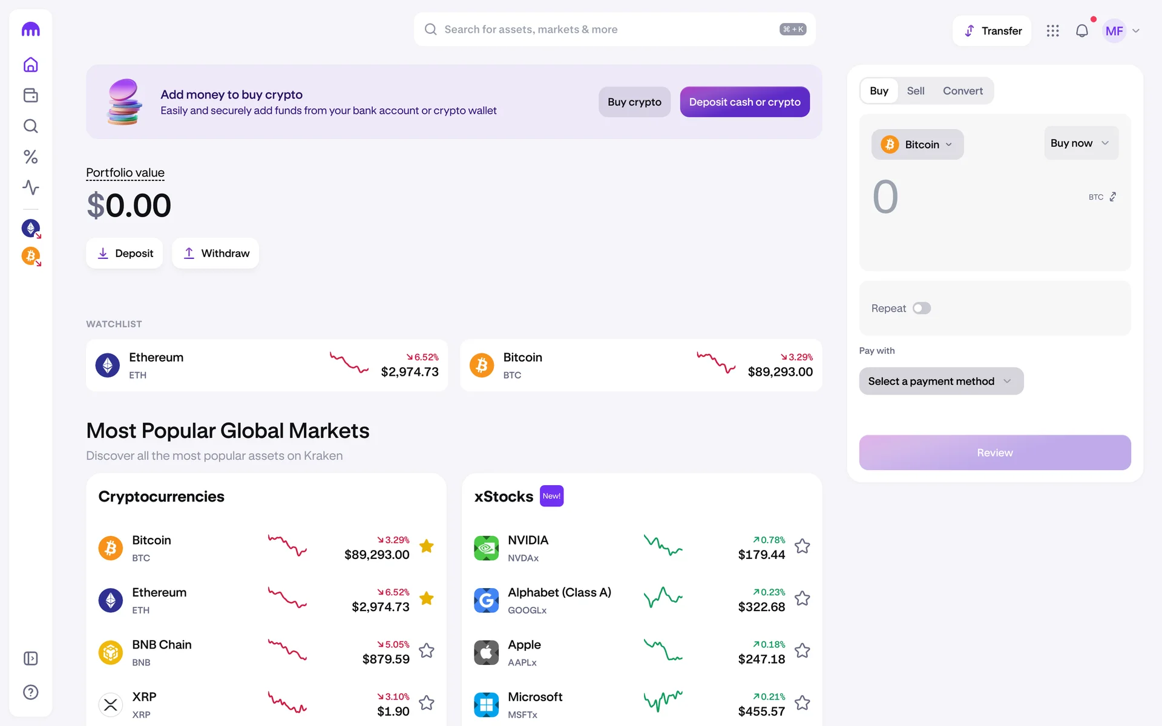This screenshot has width=1162, height=726.
Task: Click the search assets input field
Action: pos(605,30)
